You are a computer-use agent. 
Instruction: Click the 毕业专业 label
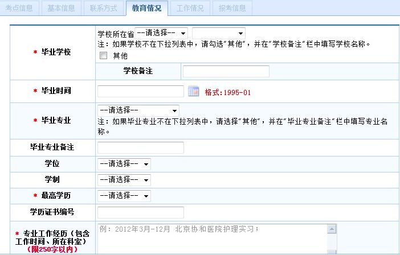click(56, 120)
